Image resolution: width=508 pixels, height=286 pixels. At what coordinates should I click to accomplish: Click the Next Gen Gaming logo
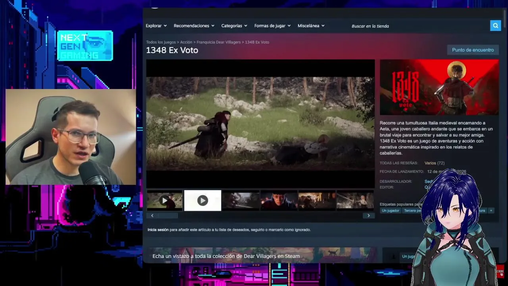click(85, 46)
